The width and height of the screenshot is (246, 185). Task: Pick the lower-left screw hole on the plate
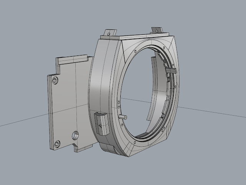(x=57, y=144)
